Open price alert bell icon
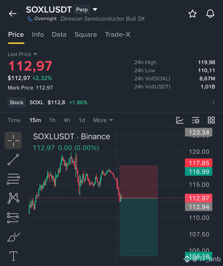Image resolution: width=223 pixels, height=266 pixels. click(210, 13)
